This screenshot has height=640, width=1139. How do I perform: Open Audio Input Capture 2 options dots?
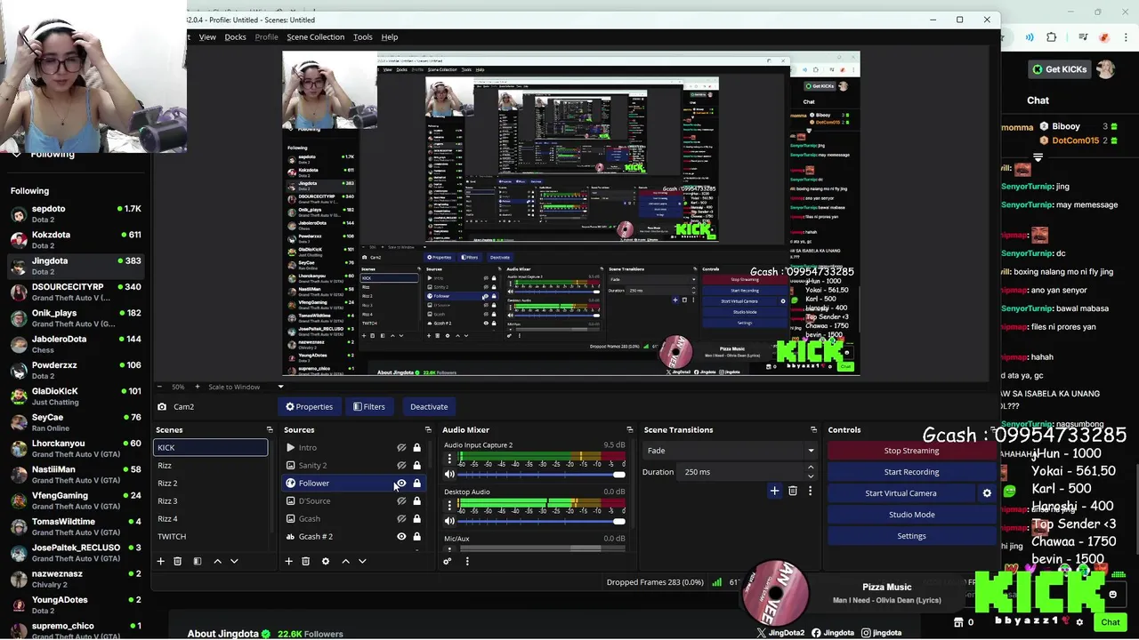(449, 460)
